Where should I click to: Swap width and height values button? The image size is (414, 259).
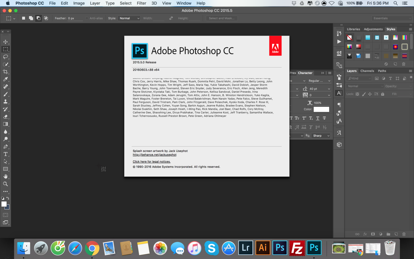click(x=171, y=18)
